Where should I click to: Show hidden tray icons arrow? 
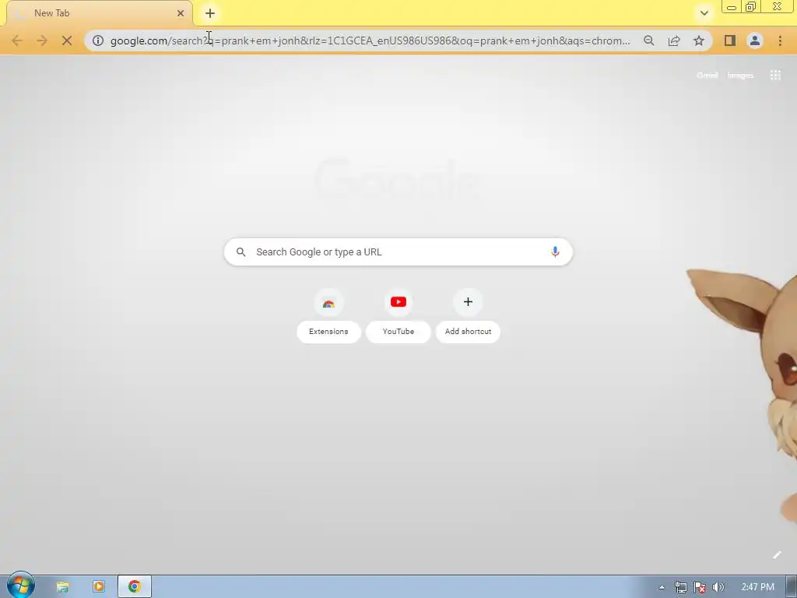[662, 587]
